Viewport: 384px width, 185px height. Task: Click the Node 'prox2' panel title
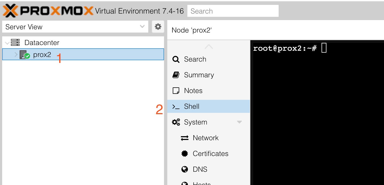pos(192,30)
